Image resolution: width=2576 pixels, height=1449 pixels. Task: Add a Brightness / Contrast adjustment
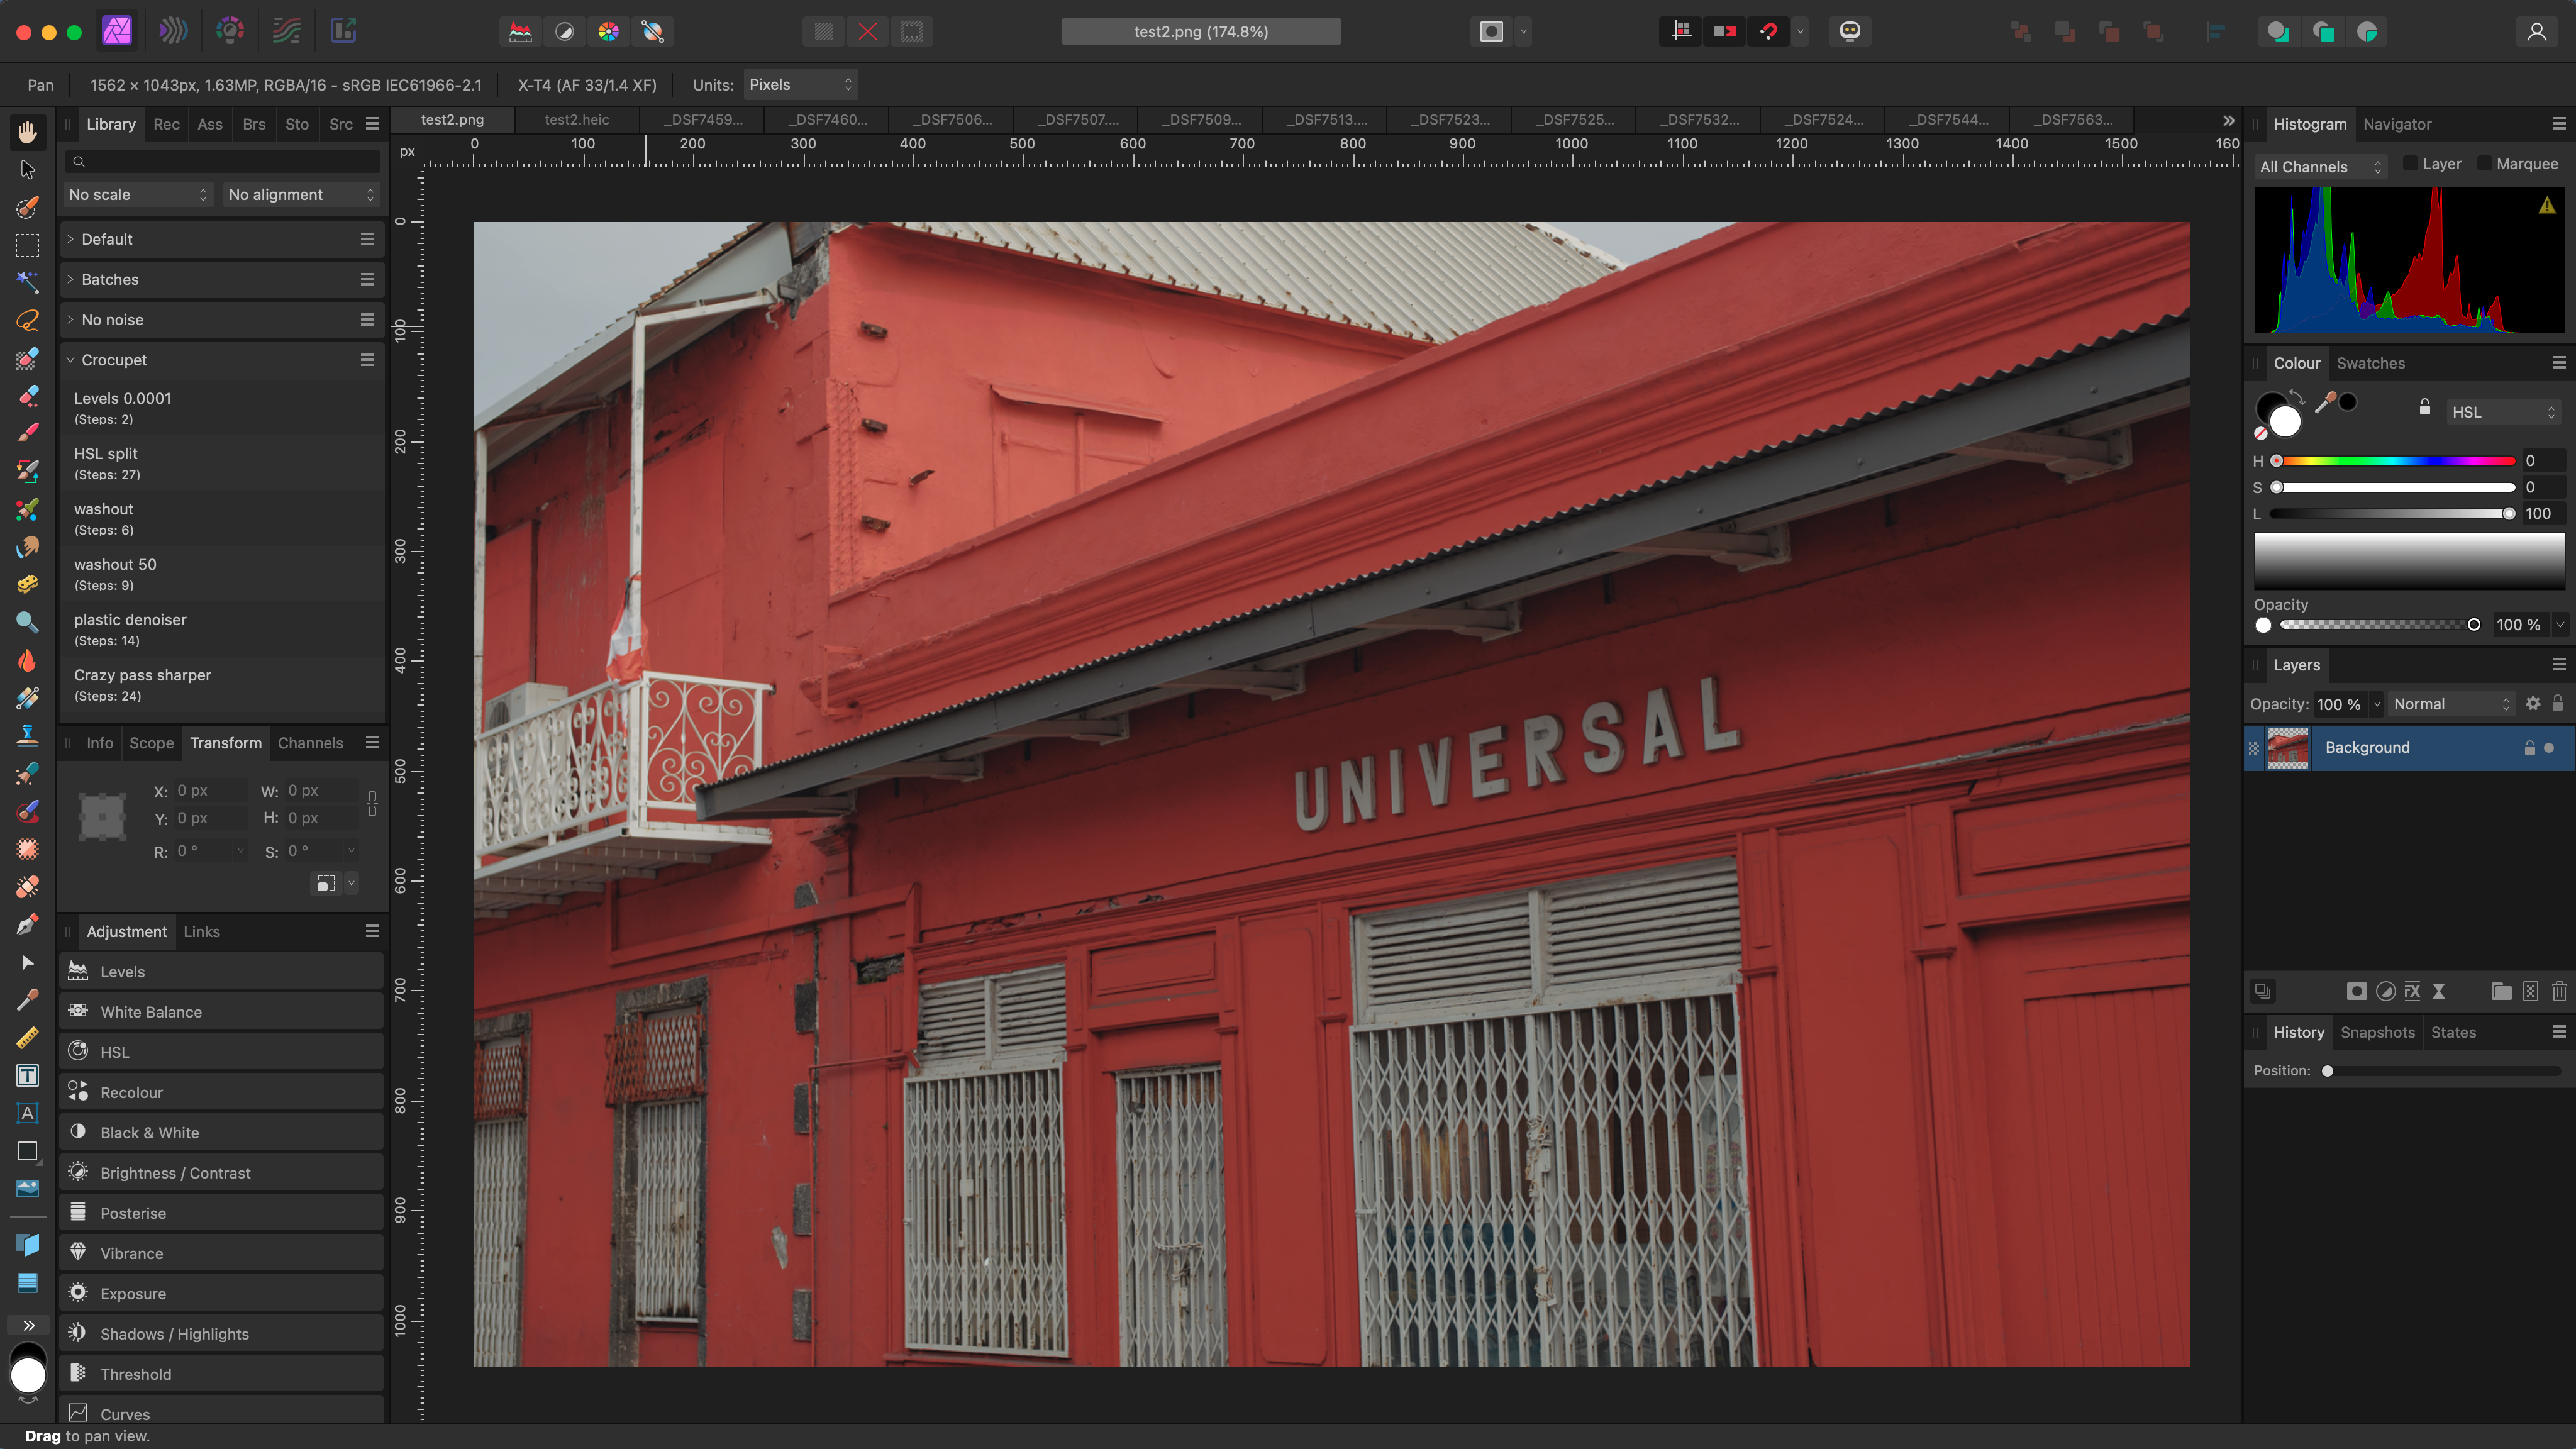click(x=221, y=1173)
